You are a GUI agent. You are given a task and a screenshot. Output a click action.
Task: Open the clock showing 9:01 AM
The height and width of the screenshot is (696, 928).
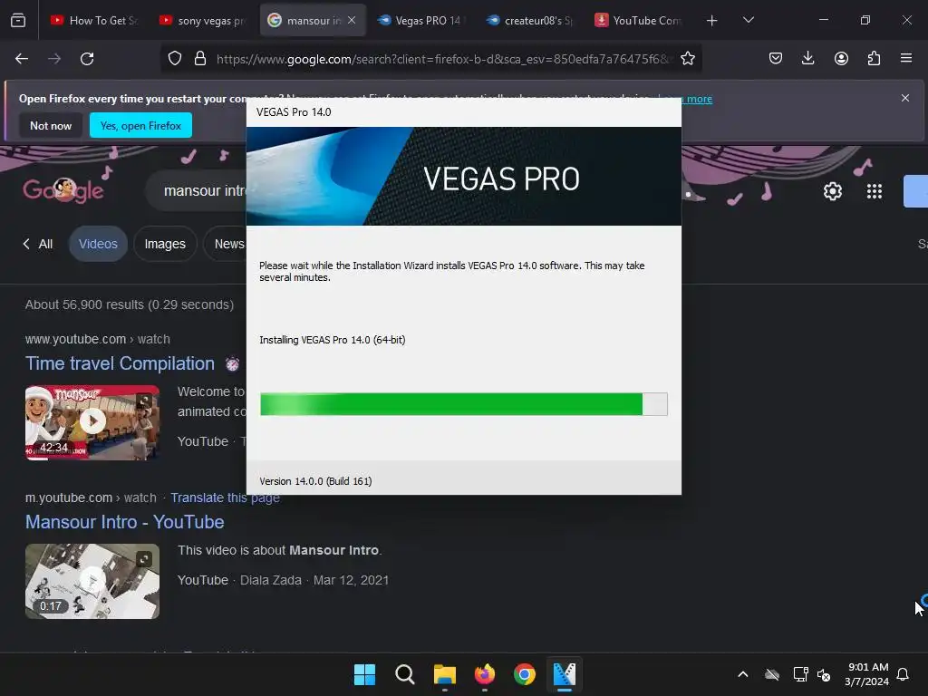point(867,674)
